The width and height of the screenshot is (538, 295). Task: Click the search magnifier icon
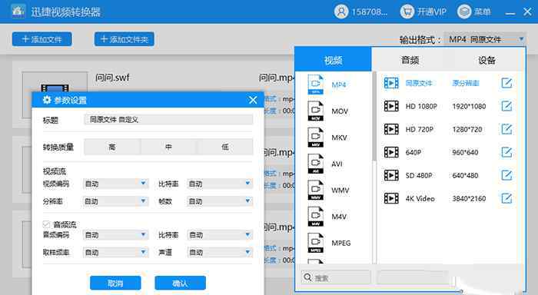pyautogui.click(x=307, y=277)
